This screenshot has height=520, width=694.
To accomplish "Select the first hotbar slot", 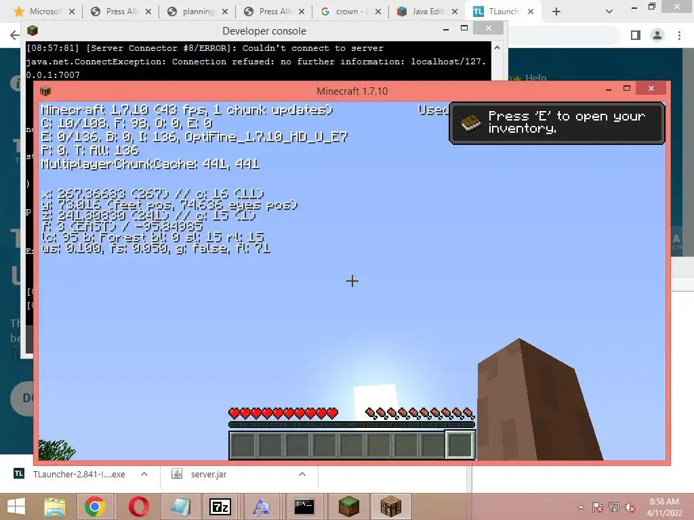I will point(243,446).
